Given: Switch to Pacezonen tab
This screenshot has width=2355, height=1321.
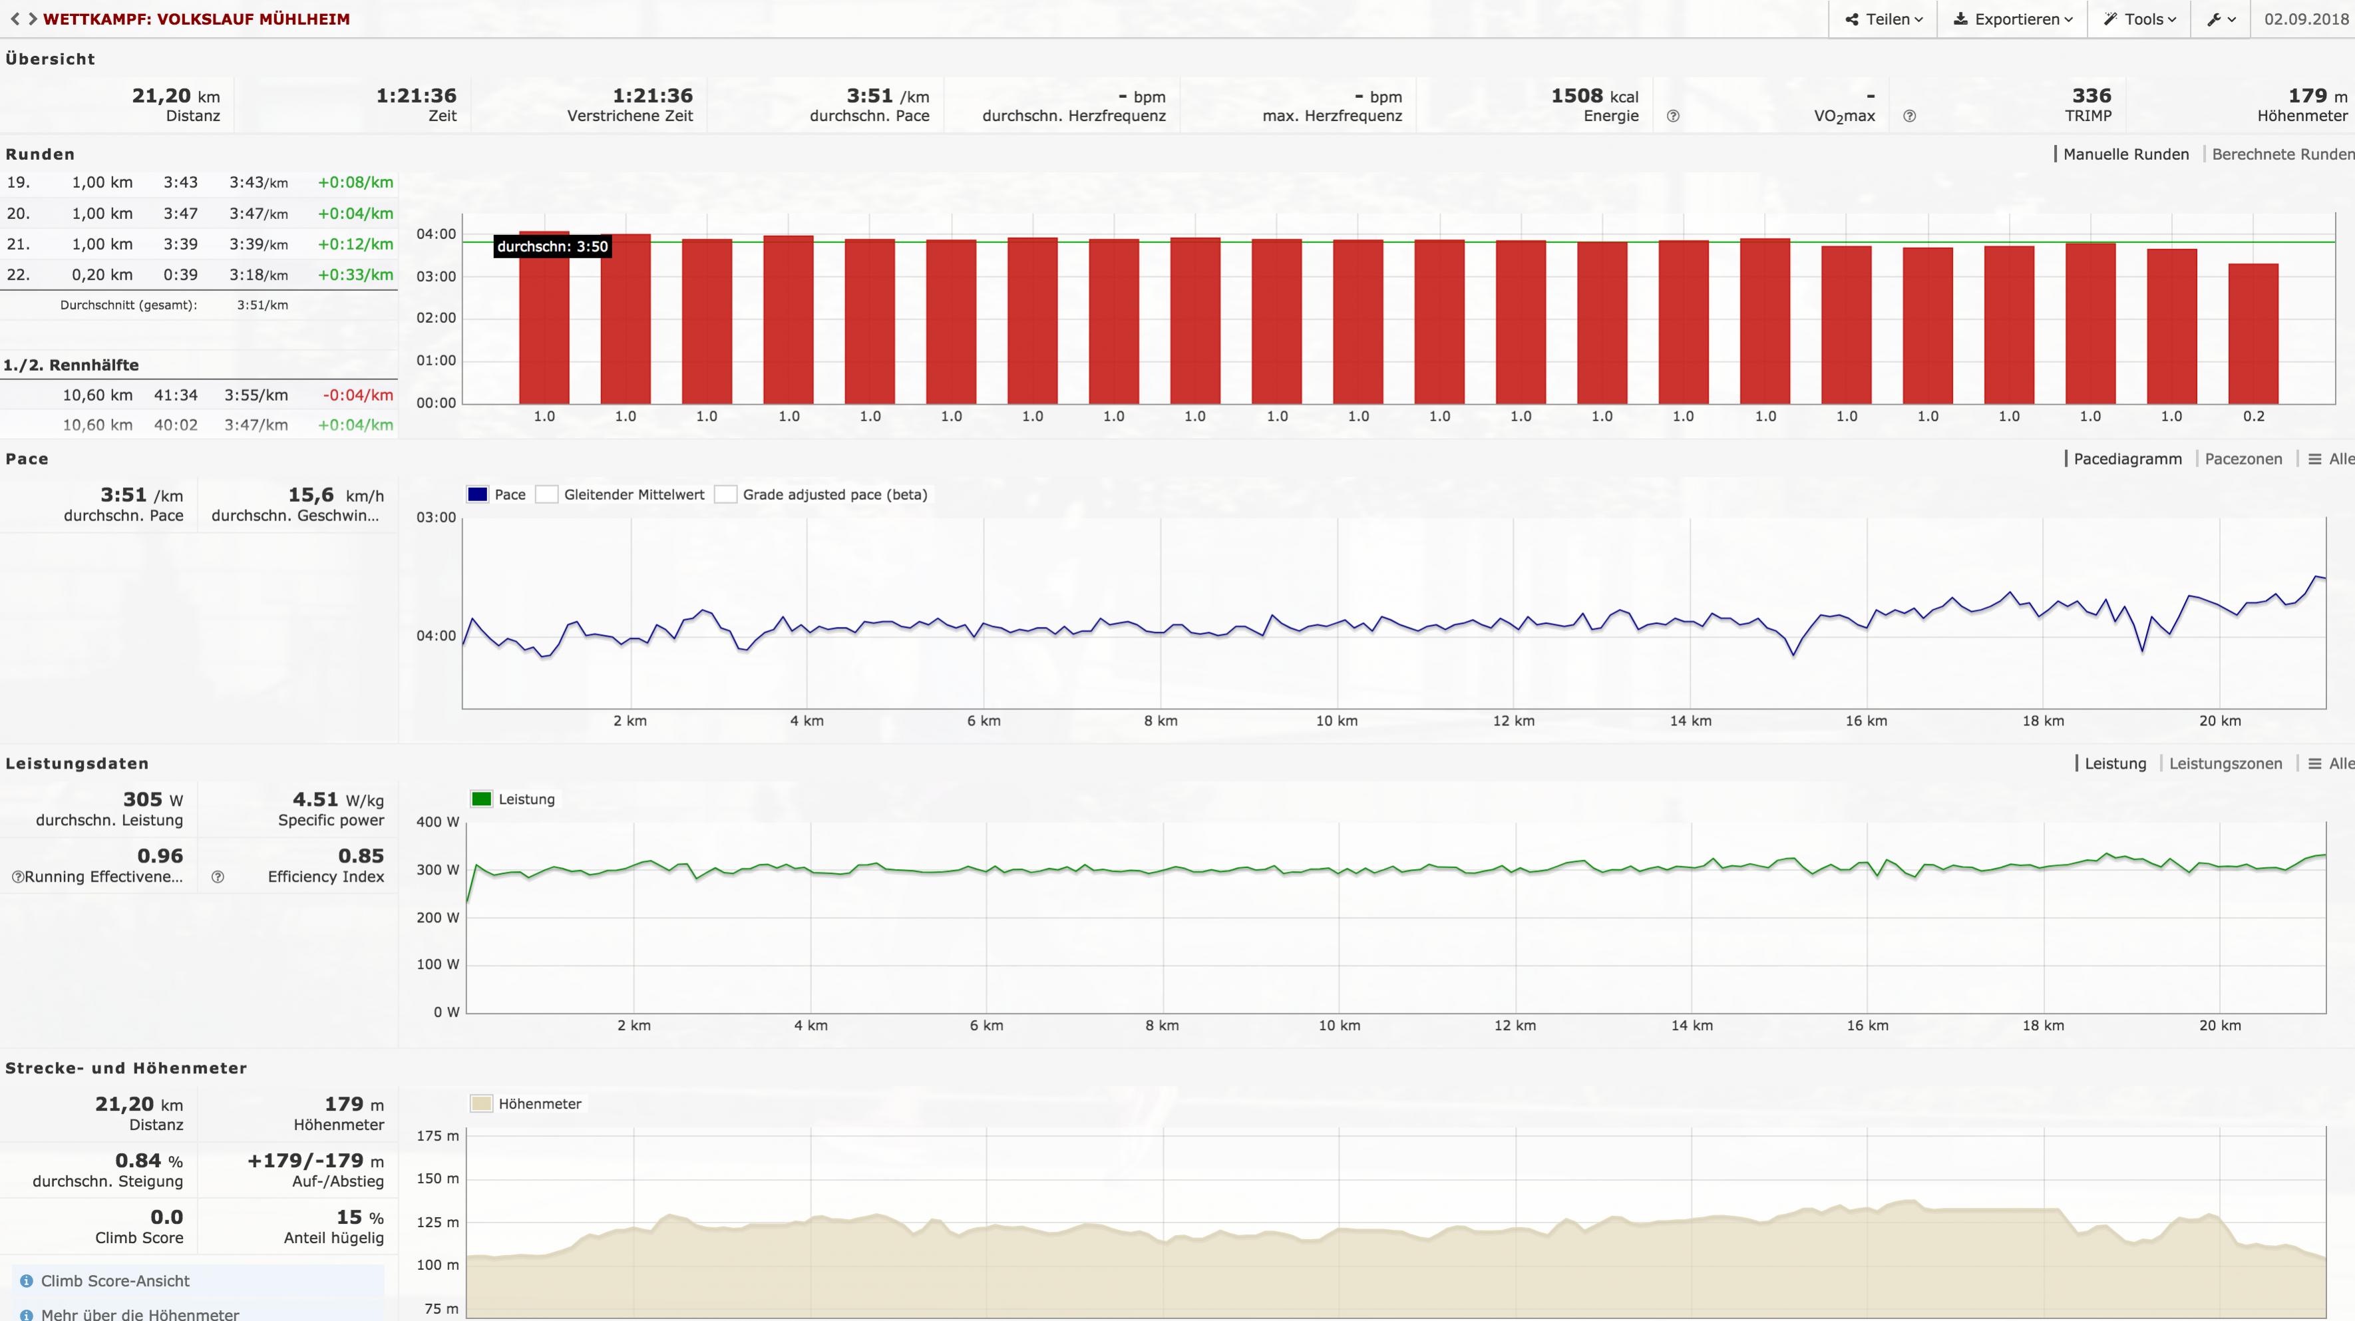Looking at the screenshot, I should coord(2243,459).
